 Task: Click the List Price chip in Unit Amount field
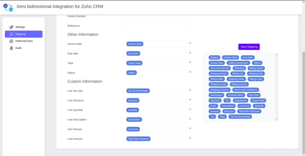pos(133,129)
